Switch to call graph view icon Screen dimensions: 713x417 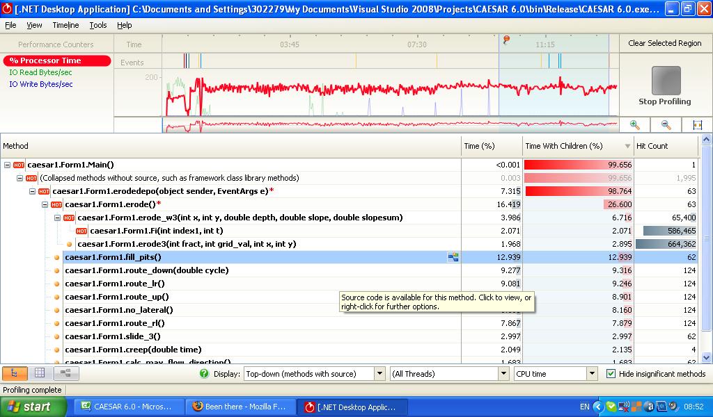coord(66,373)
